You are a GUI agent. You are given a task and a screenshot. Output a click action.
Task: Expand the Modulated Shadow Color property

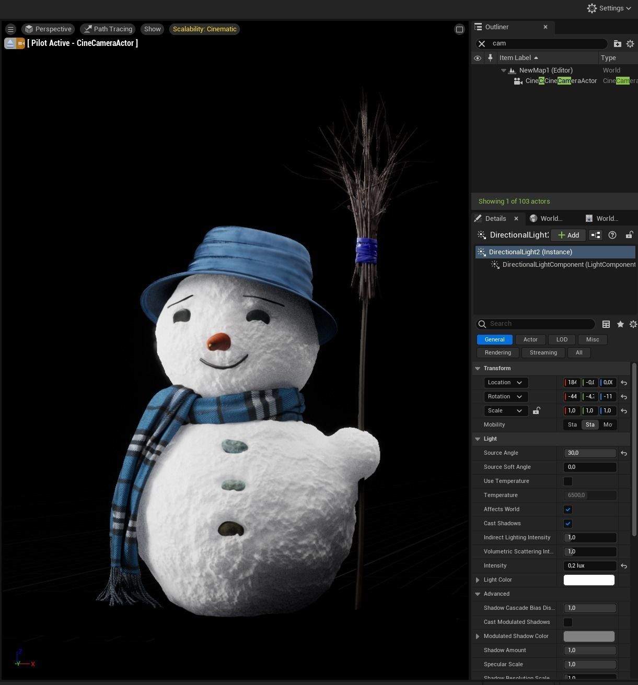coord(478,636)
